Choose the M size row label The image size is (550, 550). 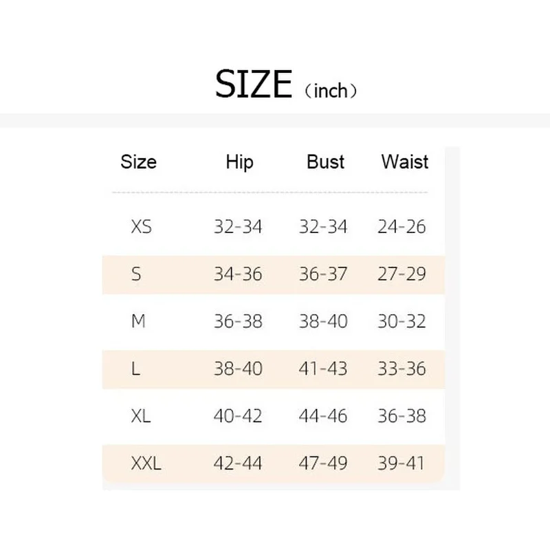138,322
